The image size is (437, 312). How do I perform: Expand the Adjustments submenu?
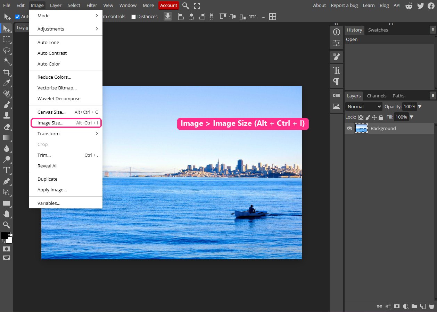point(66,29)
